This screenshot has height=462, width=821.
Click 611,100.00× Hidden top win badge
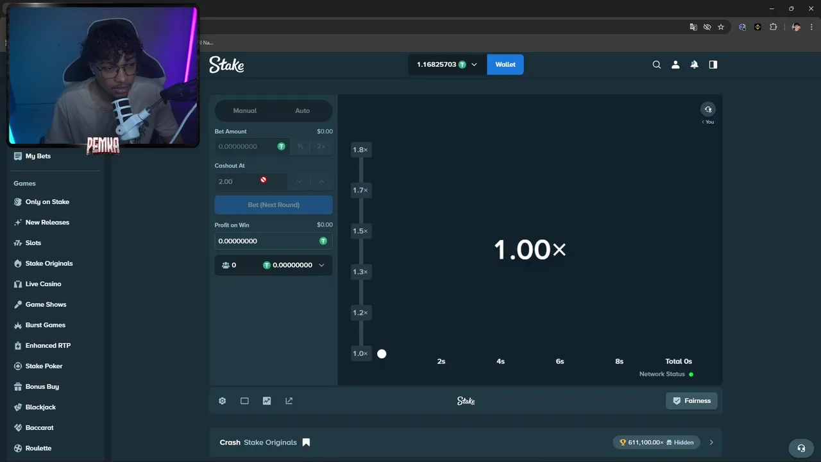click(656, 442)
